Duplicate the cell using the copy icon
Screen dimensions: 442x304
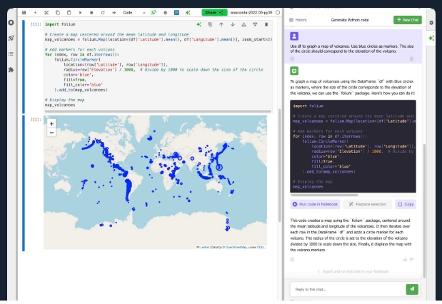point(210,24)
